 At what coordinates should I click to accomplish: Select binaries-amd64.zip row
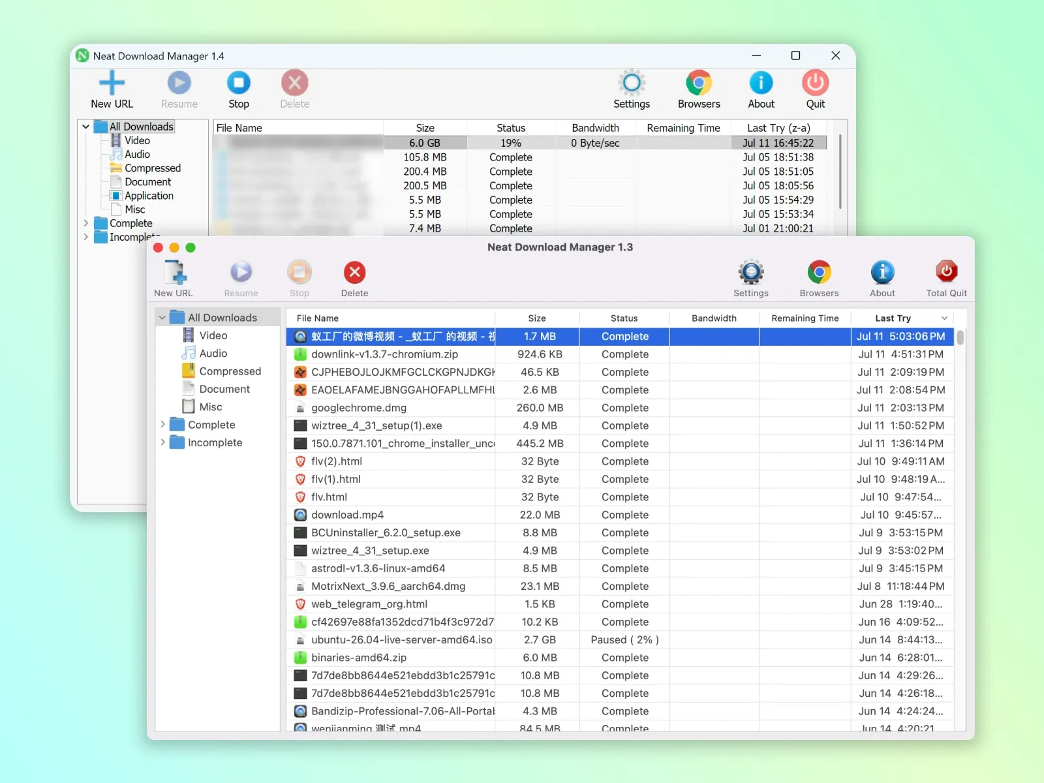pos(620,658)
